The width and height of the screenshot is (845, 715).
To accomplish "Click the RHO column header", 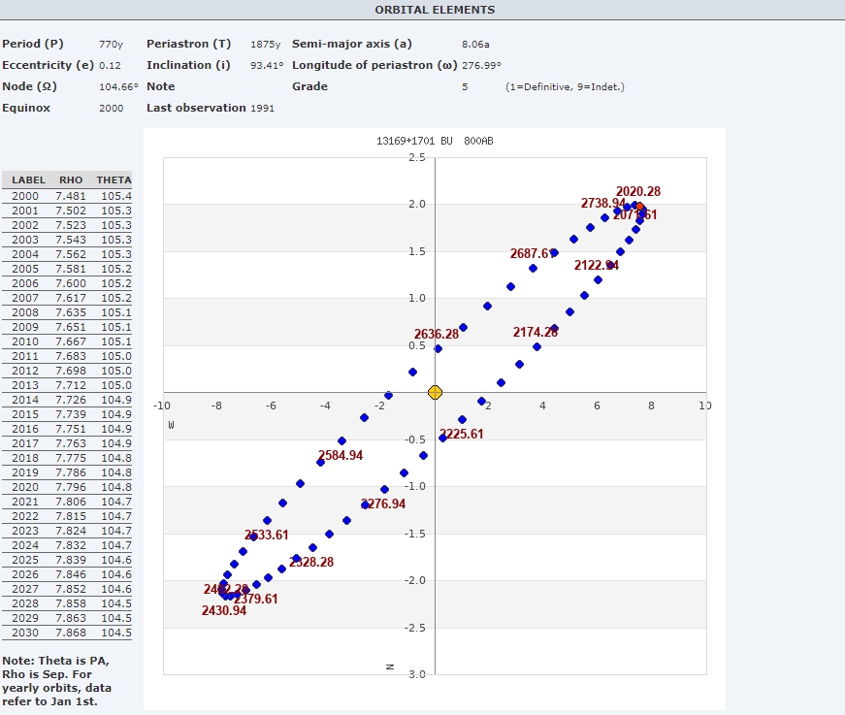I will click(71, 180).
